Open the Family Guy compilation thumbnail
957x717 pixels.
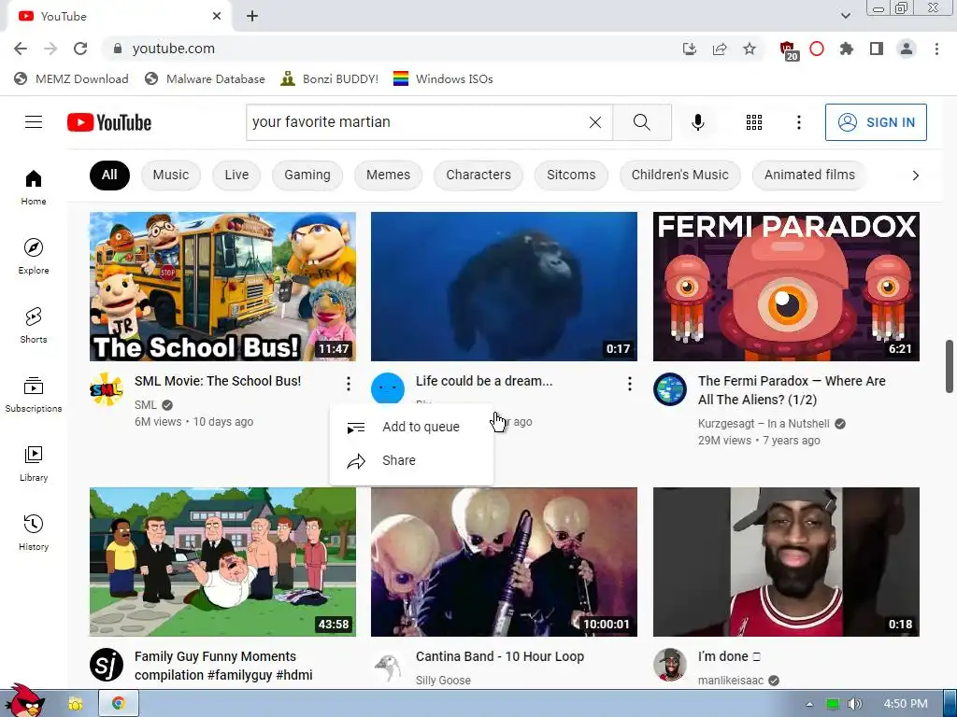click(x=222, y=562)
